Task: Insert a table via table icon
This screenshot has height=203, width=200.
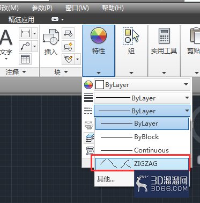Action: coord(25,59)
